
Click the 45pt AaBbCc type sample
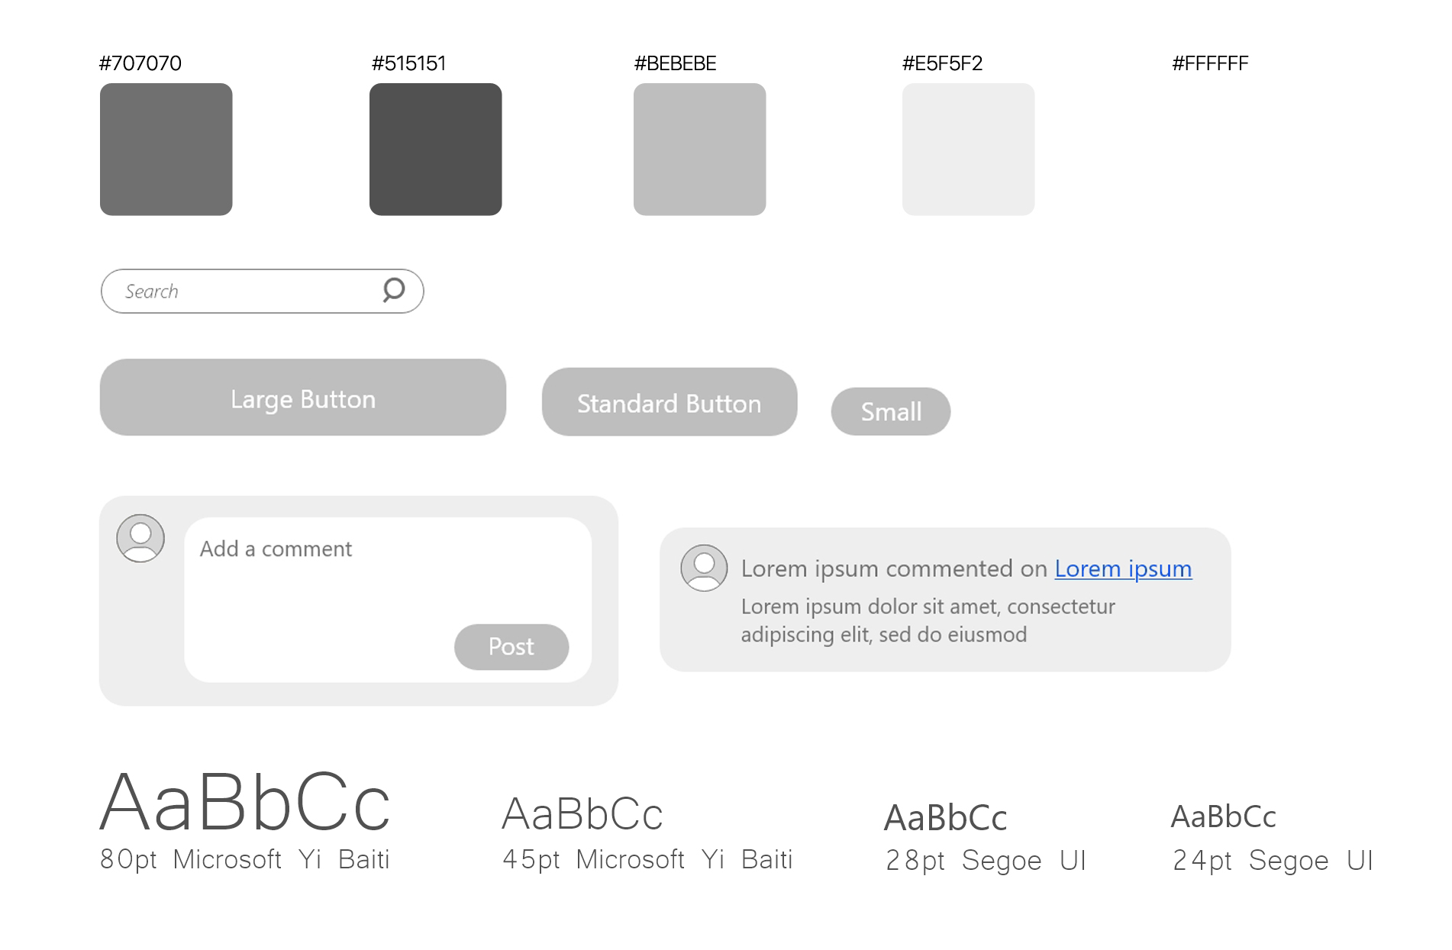582,814
